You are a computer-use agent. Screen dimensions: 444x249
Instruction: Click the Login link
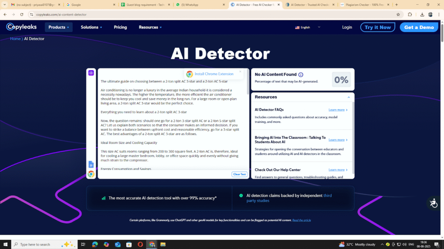click(347, 27)
